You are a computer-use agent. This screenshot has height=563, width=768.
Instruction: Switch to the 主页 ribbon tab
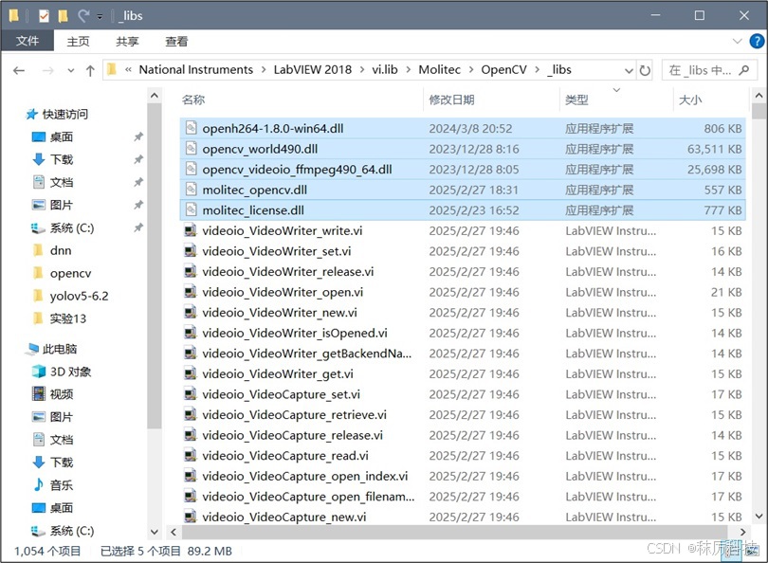(x=79, y=42)
